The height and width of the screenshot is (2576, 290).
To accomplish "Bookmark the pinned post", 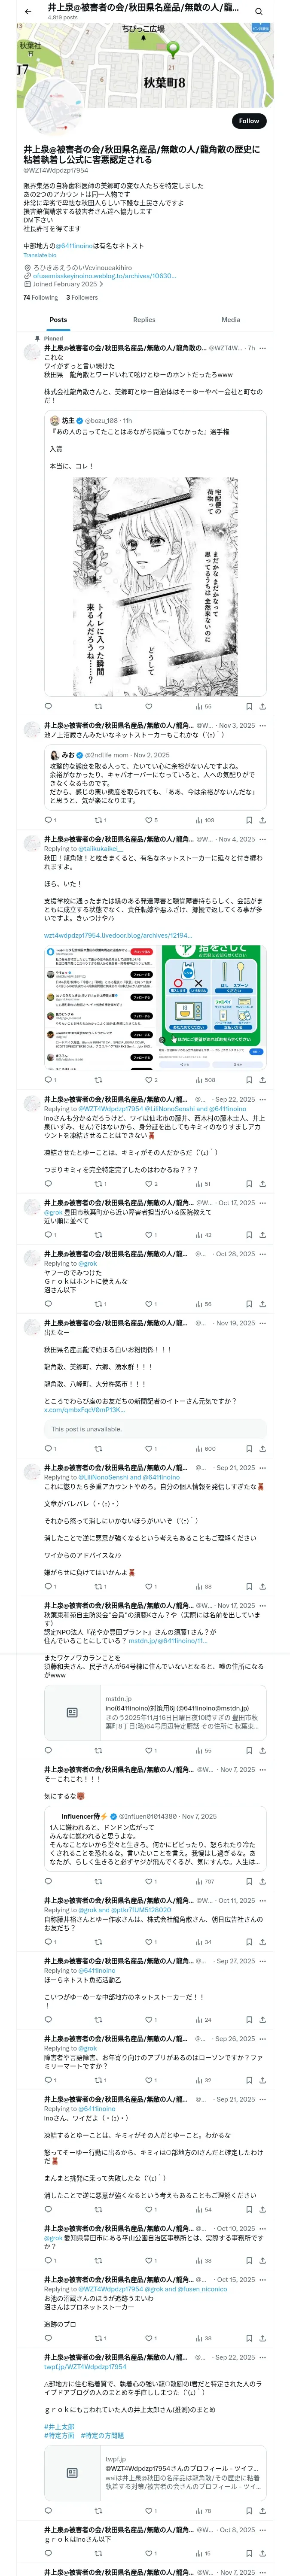I will 248,706.
